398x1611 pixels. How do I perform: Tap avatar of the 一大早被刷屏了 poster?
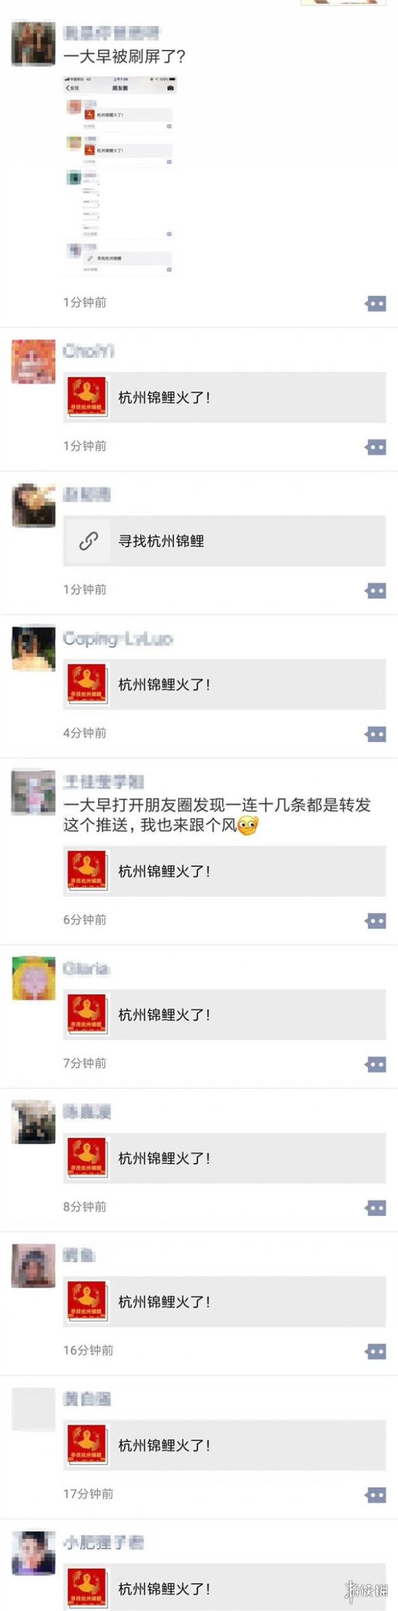pos(33,43)
